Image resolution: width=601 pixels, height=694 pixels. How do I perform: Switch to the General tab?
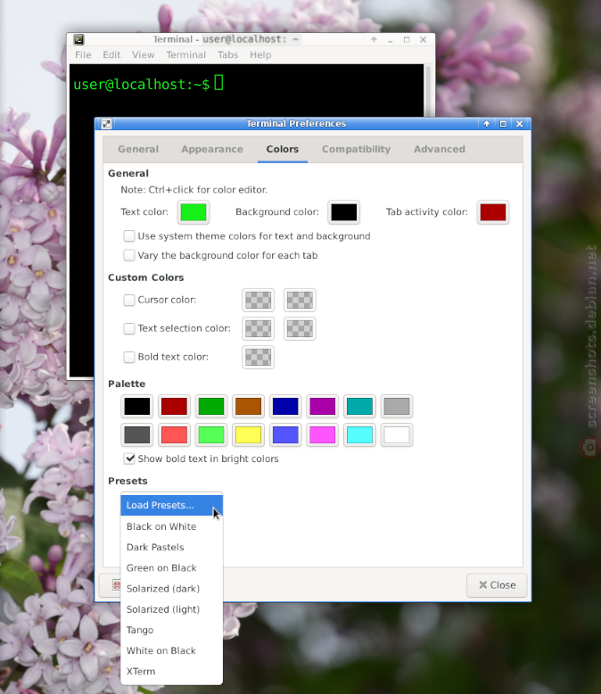click(138, 149)
